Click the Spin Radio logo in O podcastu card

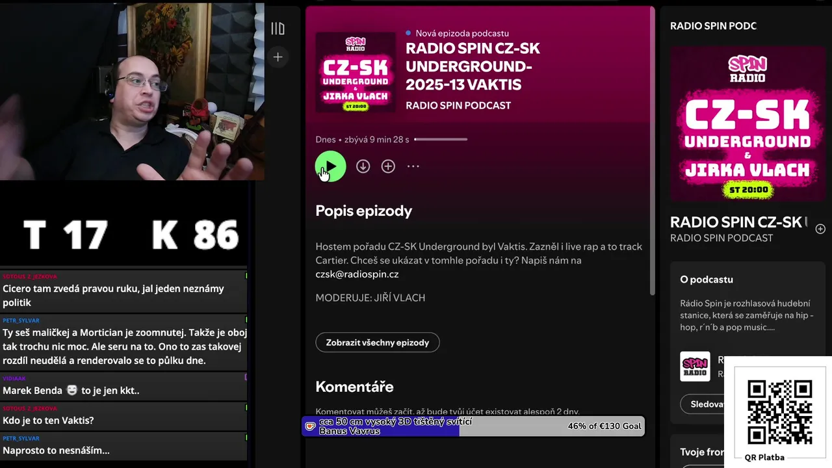click(x=695, y=367)
